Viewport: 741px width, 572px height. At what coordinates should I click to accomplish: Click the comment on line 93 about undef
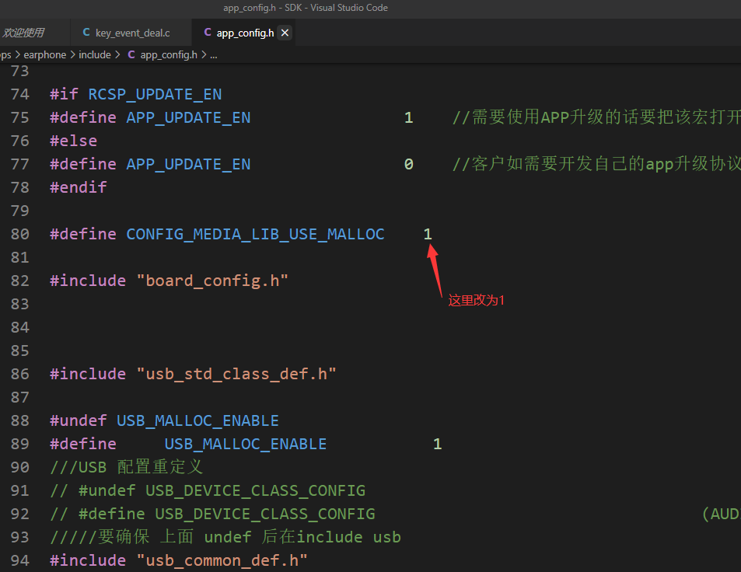(225, 537)
